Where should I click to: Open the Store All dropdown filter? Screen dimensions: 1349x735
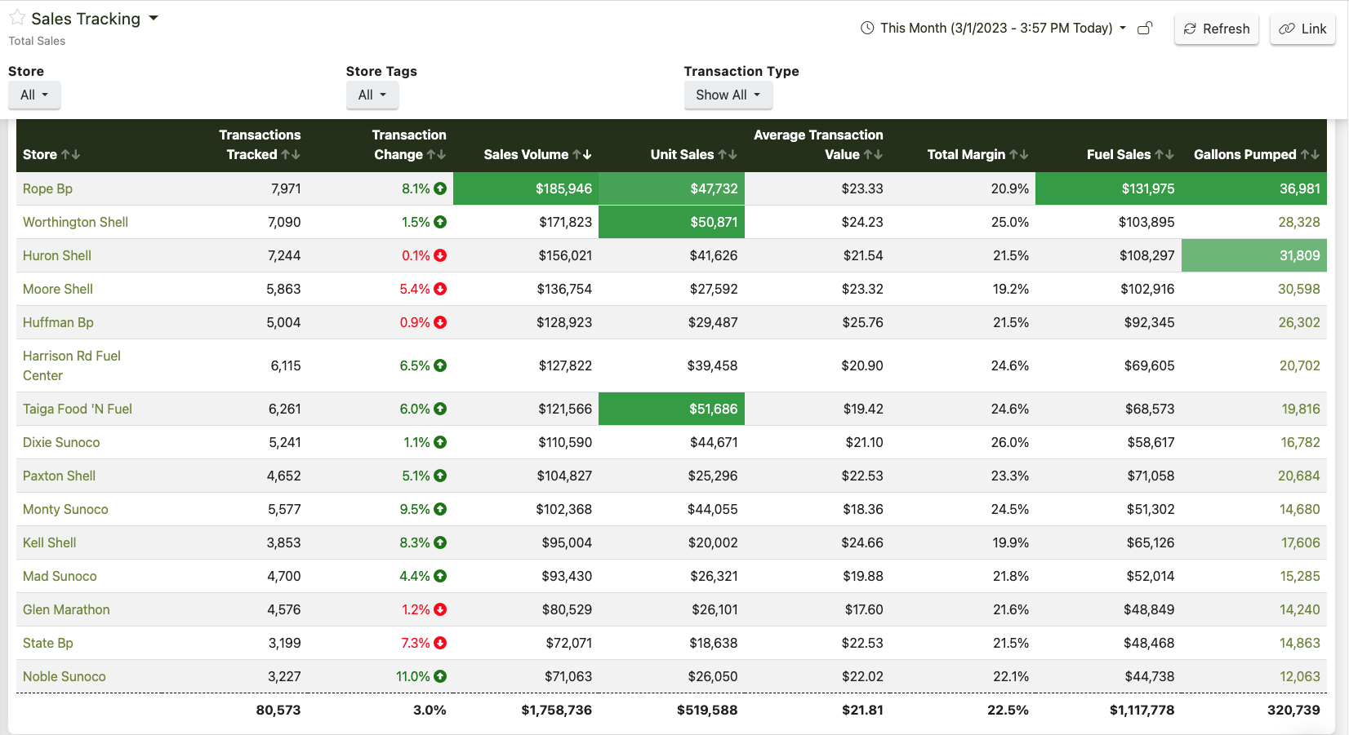(34, 95)
